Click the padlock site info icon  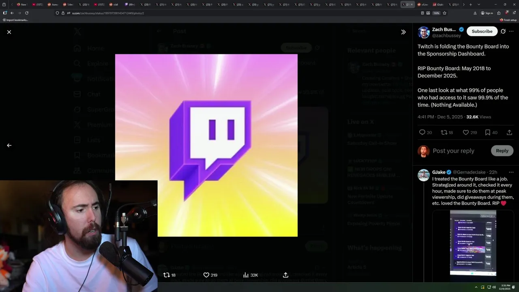pos(63,13)
